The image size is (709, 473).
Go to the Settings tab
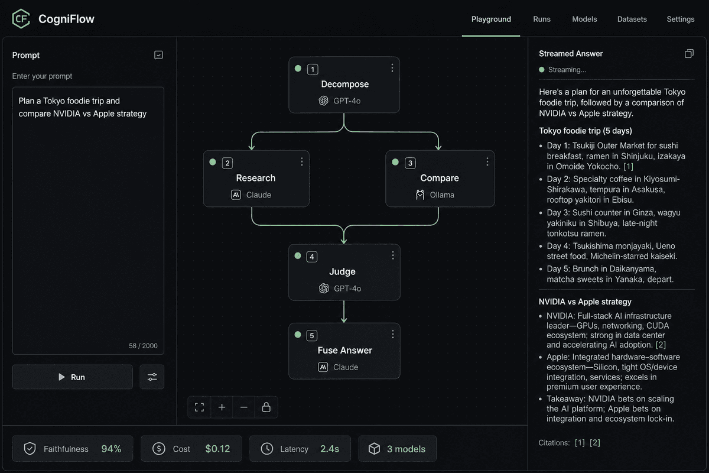tap(681, 19)
